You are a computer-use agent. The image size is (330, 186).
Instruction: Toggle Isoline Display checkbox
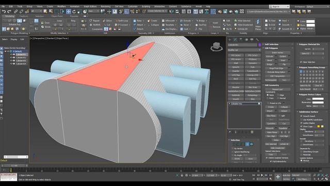(x=301, y=123)
